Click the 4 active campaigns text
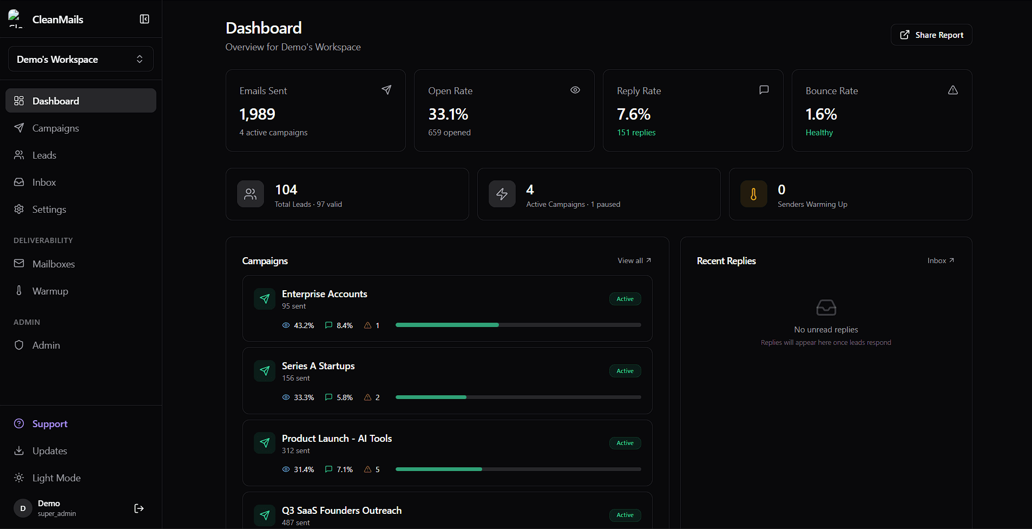This screenshot has height=529, width=1032. coord(273,133)
